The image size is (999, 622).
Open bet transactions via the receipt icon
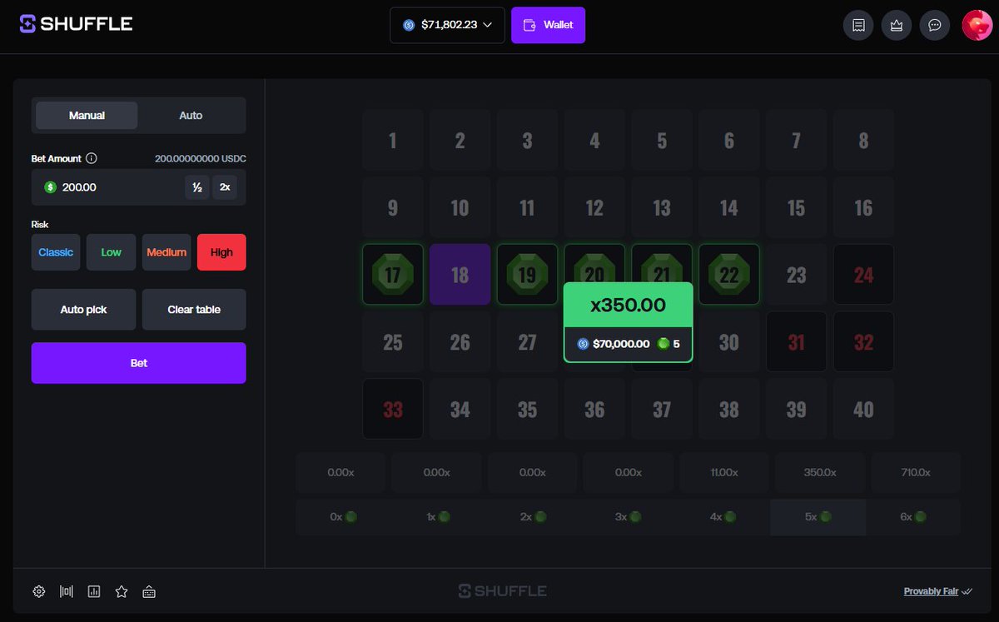(x=858, y=25)
